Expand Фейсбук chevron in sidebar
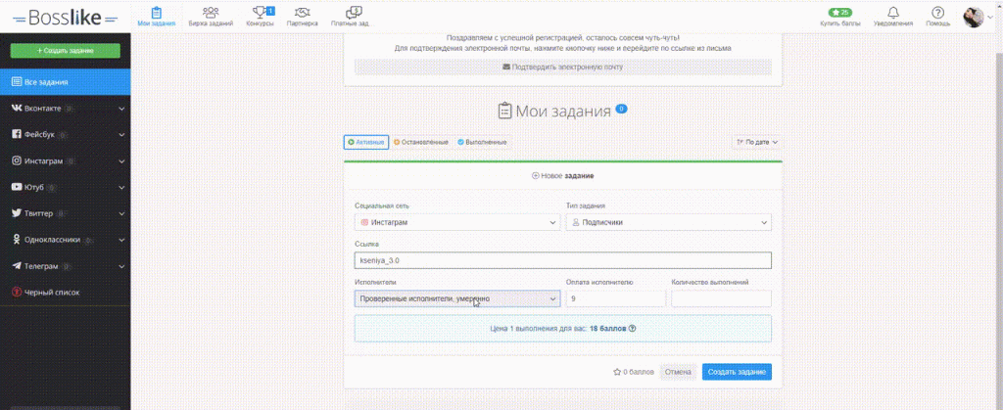The height and width of the screenshot is (410, 1003). (121, 135)
